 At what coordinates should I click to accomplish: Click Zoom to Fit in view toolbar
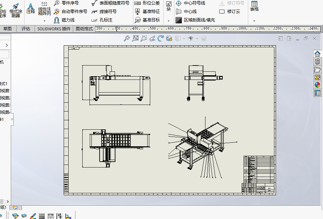click(127, 38)
